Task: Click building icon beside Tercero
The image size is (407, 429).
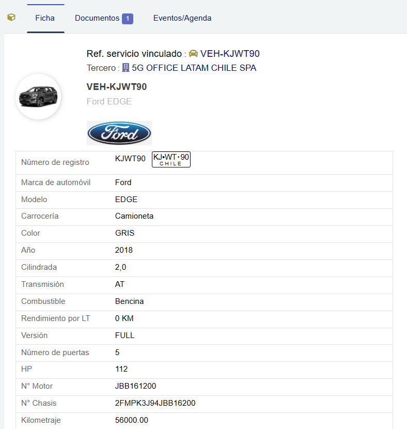Action: click(x=126, y=68)
